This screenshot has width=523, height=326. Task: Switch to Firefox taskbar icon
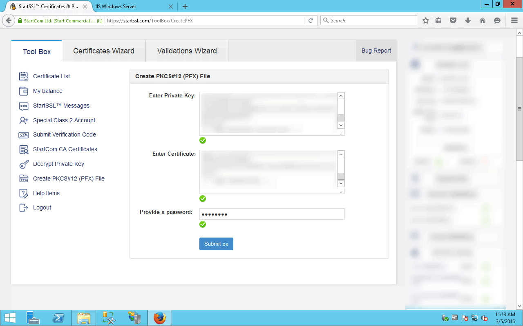[x=160, y=318]
